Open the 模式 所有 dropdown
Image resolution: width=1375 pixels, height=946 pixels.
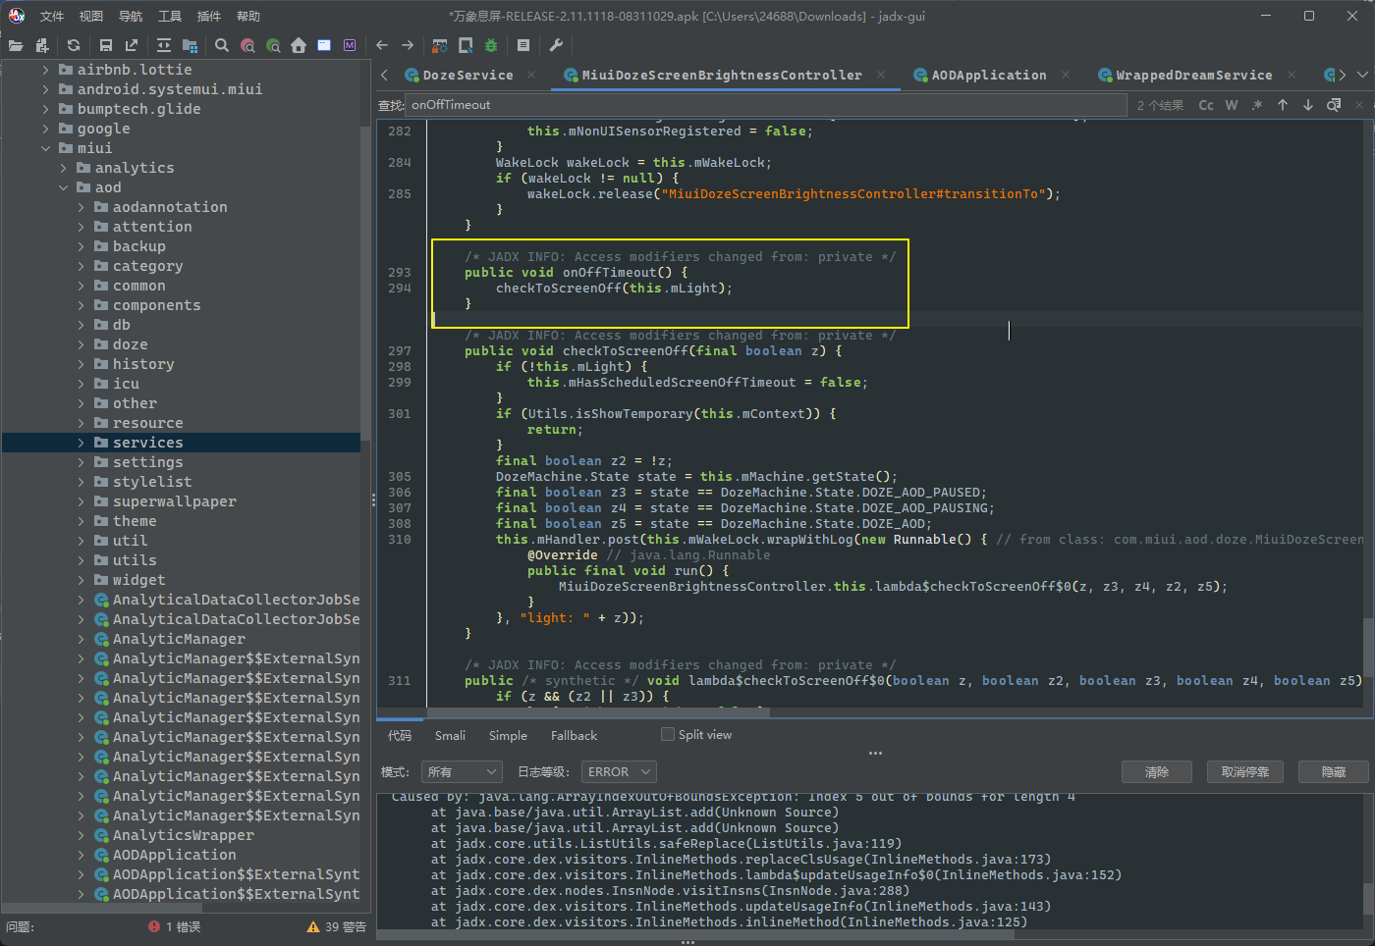(x=462, y=771)
